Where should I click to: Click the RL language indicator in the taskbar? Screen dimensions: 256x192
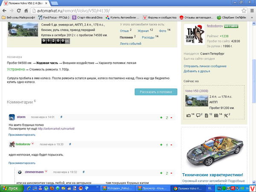[x=209, y=189]
